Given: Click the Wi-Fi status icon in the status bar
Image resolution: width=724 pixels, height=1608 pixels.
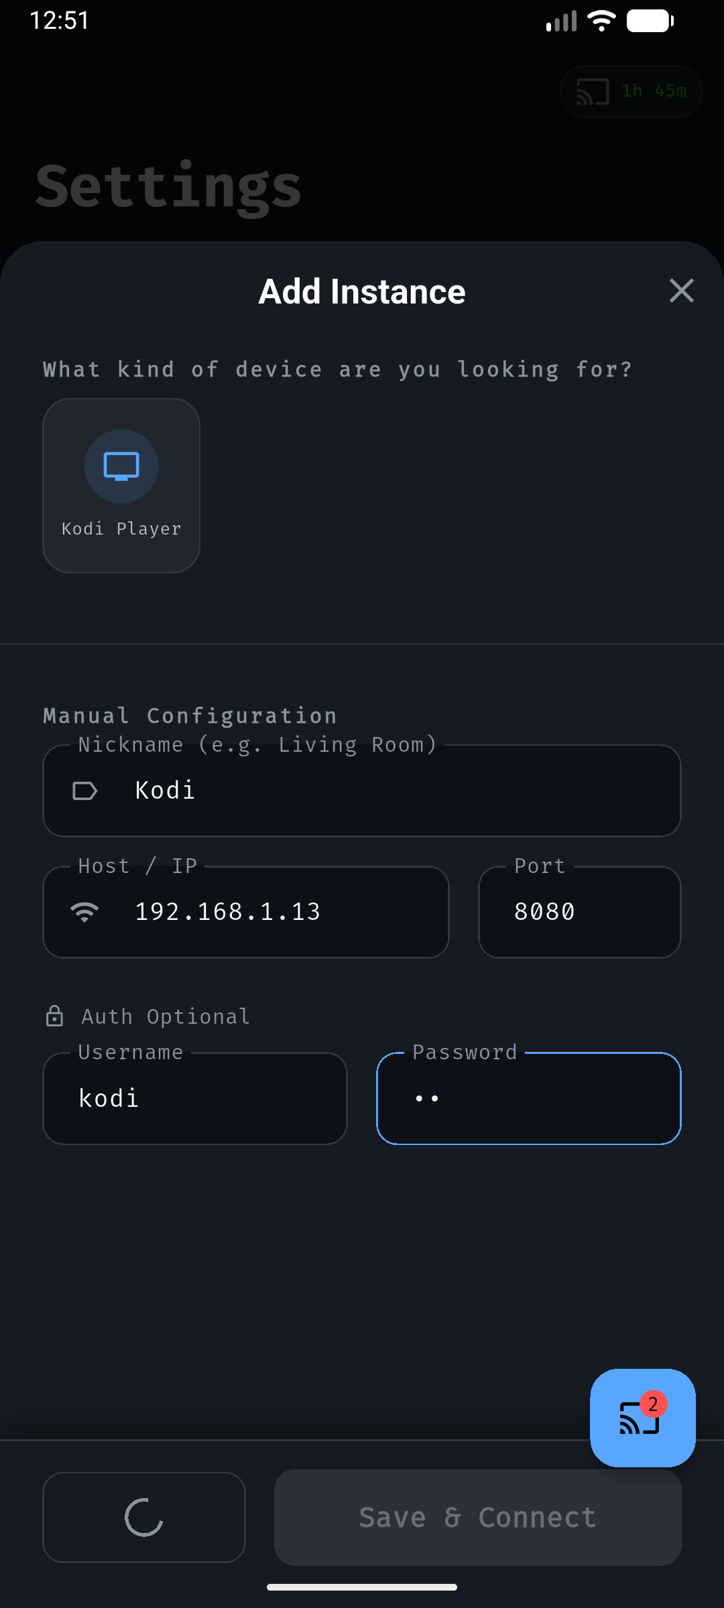Looking at the screenshot, I should [601, 20].
